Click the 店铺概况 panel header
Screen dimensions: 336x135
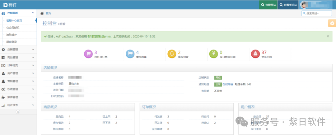point(187,68)
